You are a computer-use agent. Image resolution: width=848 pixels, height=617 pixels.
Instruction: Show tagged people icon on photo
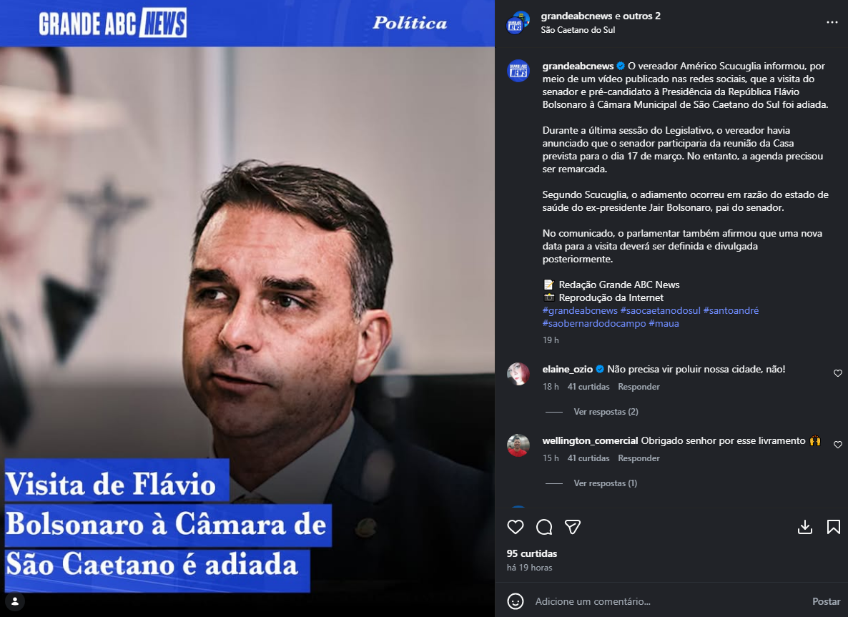pos(15,601)
